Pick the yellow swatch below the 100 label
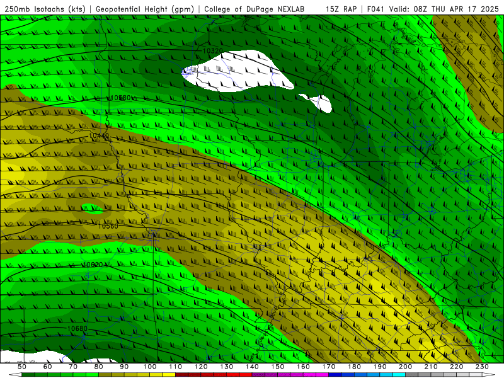 (x=156, y=375)
